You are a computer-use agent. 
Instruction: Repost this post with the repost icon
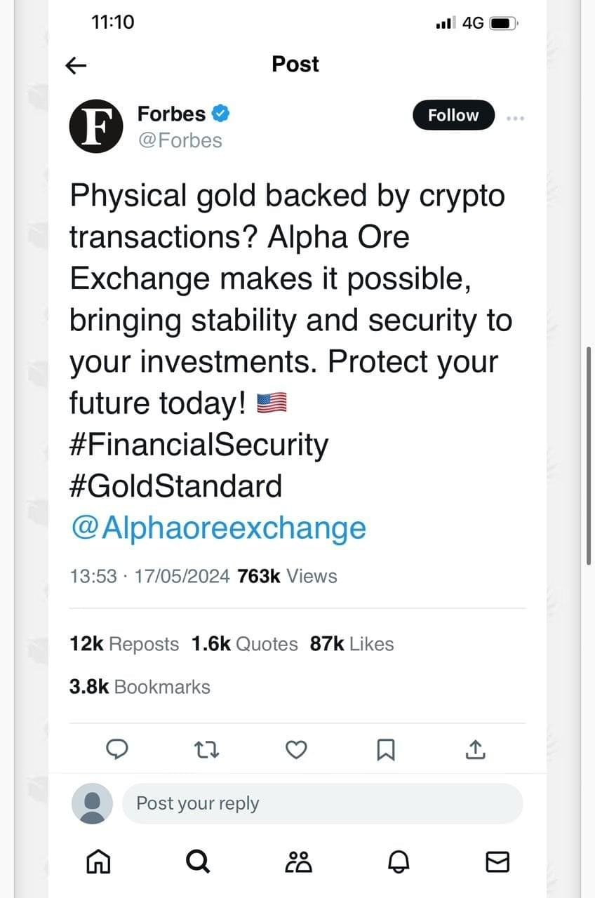(x=206, y=750)
